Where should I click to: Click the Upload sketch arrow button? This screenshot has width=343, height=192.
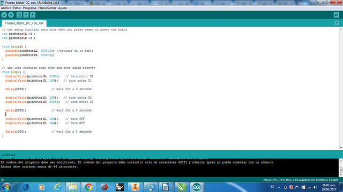pos(11,15)
